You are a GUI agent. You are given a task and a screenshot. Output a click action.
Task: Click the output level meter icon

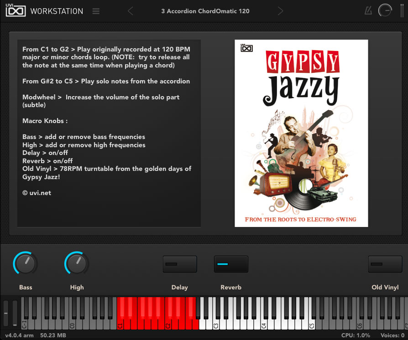(402, 10)
